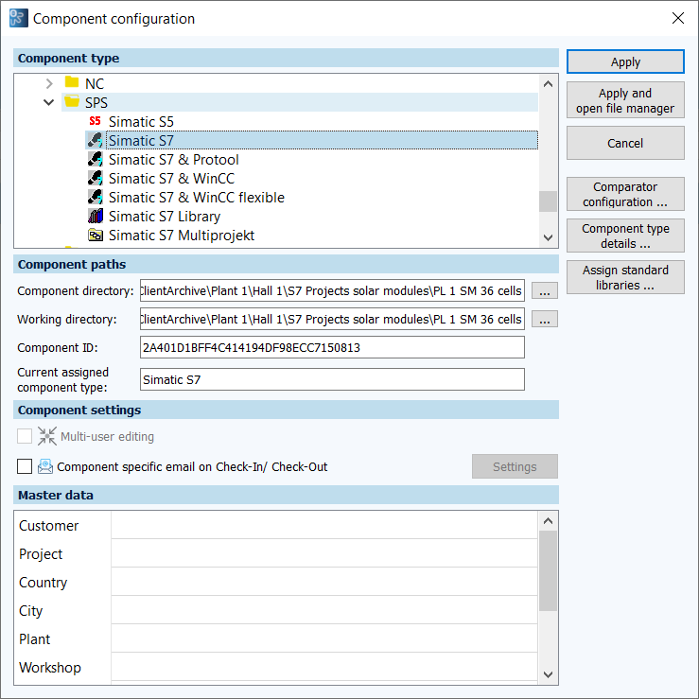Image resolution: width=699 pixels, height=699 pixels.
Task: Enable component specific email checkbox
Action: (x=25, y=466)
